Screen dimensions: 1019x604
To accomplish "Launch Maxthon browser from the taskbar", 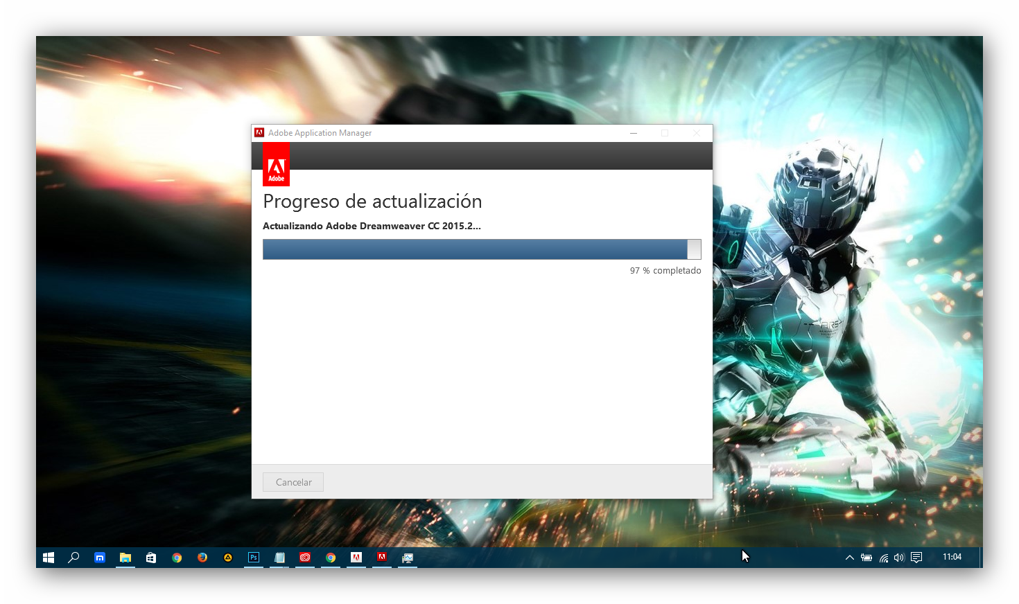I will coord(100,558).
